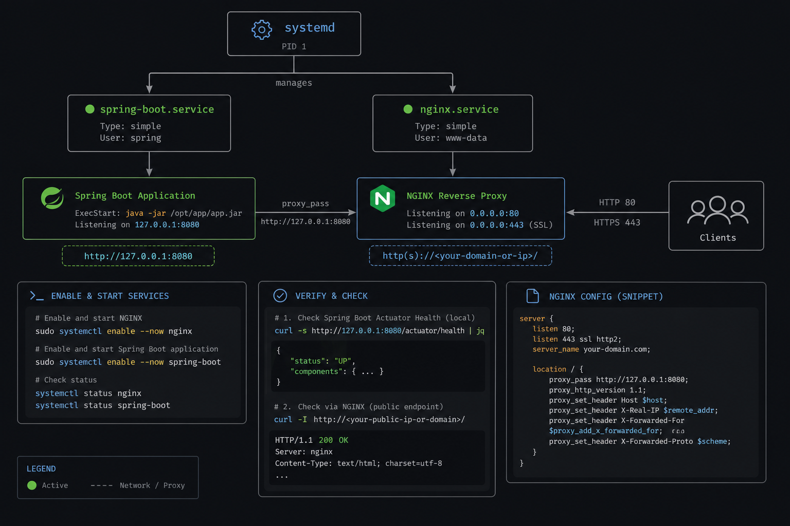Click the curl -s actuator/health command
Image resolution: width=790 pixels, height=526 pixels.
[380, 331]
